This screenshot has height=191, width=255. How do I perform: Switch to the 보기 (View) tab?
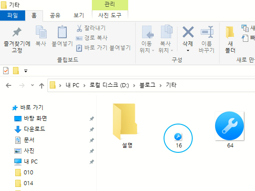pyautogui.click(x=78, y=15)
